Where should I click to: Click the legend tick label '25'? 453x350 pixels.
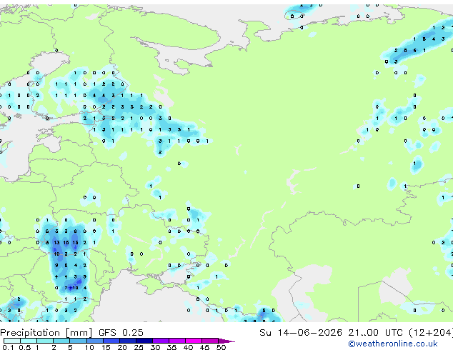139,347
